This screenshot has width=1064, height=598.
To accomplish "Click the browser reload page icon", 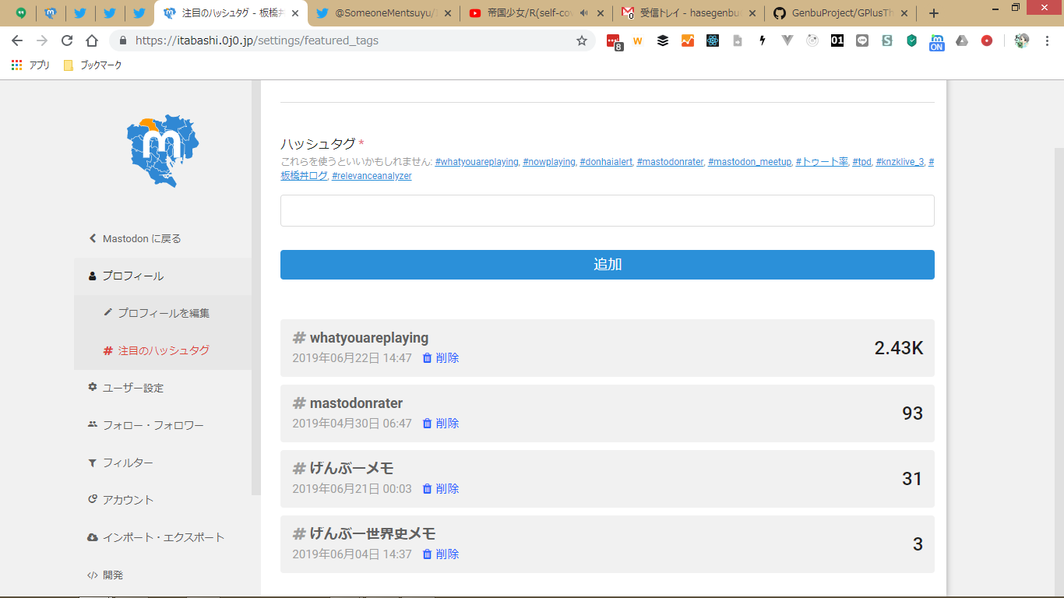I will [67, 40].
